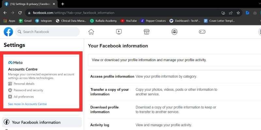Click the browser address bar URL

(x=74, y=13)
